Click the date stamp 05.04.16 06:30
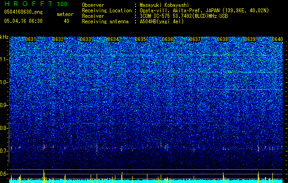Viewport: 288px width, 183px height. [x=23, y=21]
